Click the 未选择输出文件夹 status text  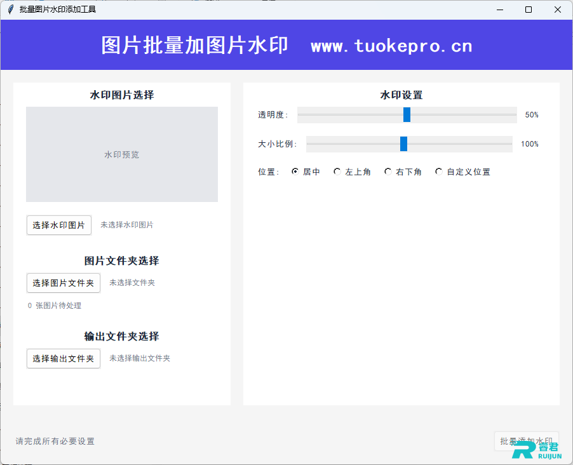coord(140,358)
